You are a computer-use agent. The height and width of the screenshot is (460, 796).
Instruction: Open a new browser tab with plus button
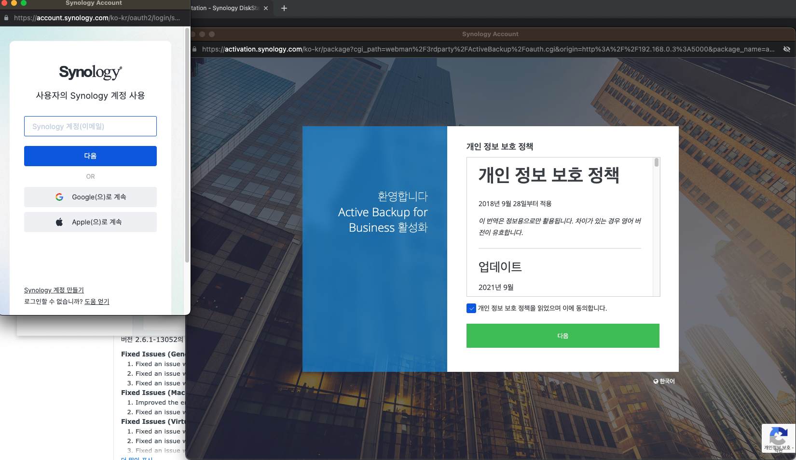tap(284, 8)
